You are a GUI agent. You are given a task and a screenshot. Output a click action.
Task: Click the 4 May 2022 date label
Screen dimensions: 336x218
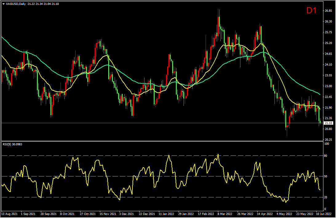284,214
